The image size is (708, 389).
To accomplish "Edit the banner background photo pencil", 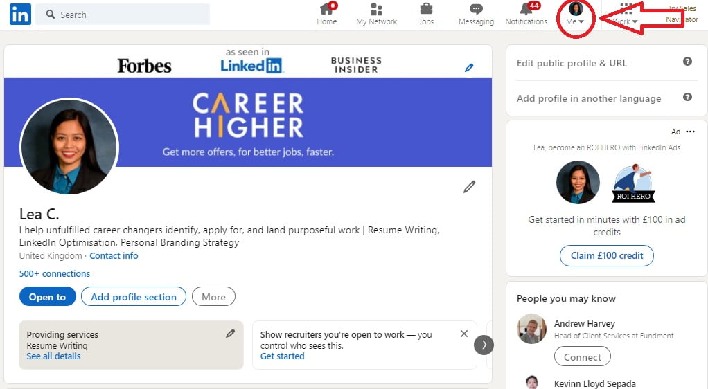I will [x=469, y=68].
